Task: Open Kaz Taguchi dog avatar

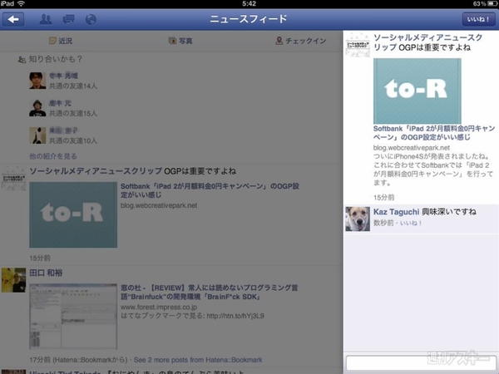Action: 358,219
